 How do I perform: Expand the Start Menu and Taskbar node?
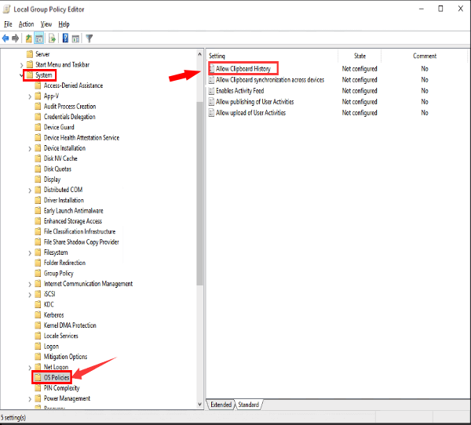21,65
